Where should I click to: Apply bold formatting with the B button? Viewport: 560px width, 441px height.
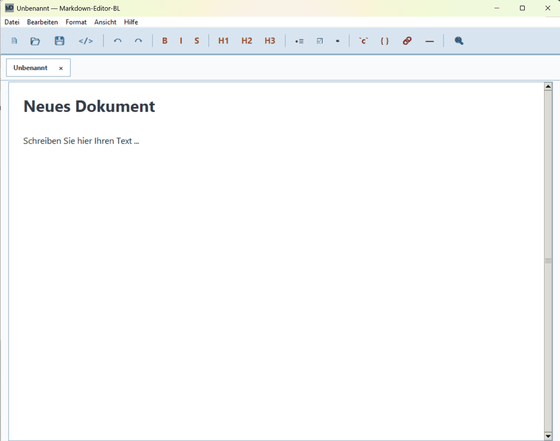click(x=165, y=41)
